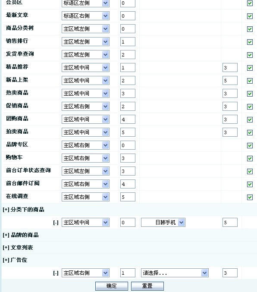
Task: Open the region dropdown for 销售排行
Action: pos(85,42)
